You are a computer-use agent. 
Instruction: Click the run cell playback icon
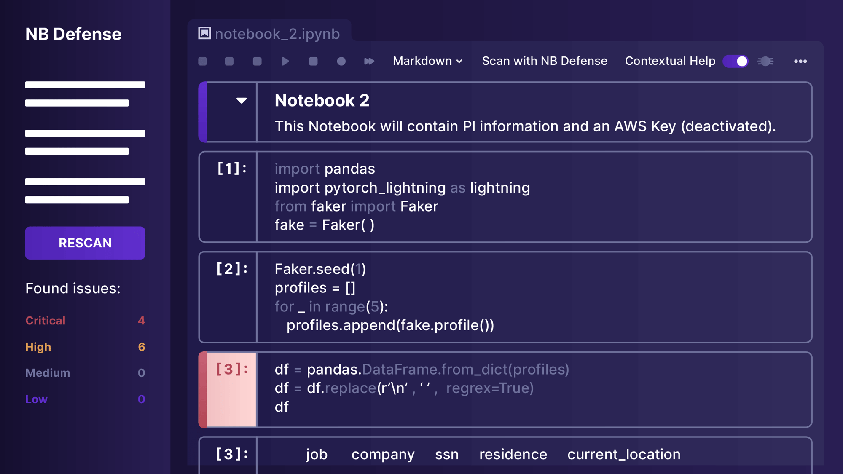click(x=284, y=61)
